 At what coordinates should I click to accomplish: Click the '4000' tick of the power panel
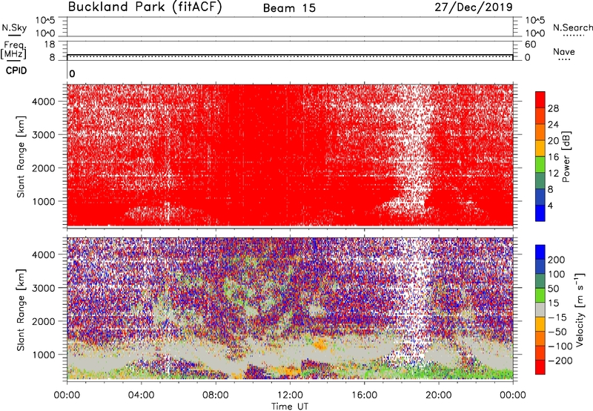point(43,102)
